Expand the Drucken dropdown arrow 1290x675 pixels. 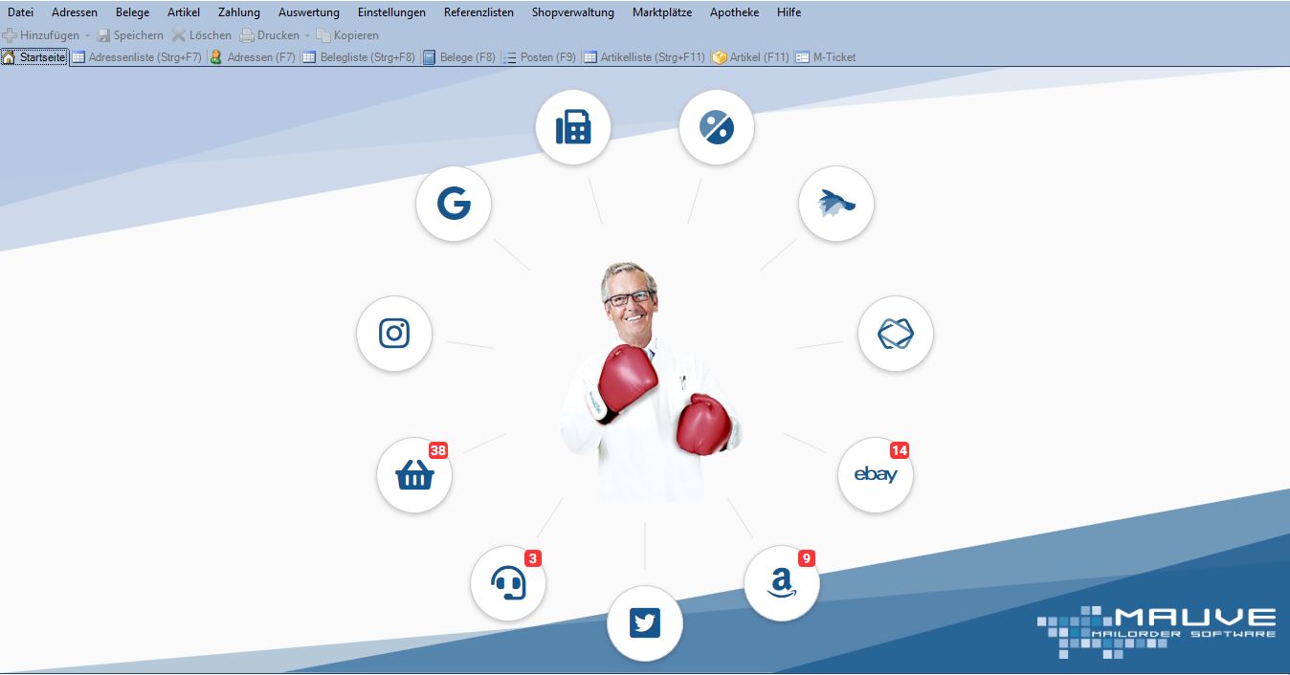[307, 35]
